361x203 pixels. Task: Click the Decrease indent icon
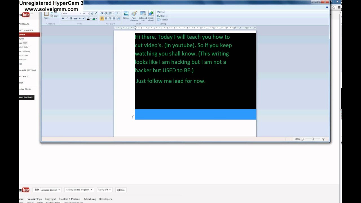point(102,14)
